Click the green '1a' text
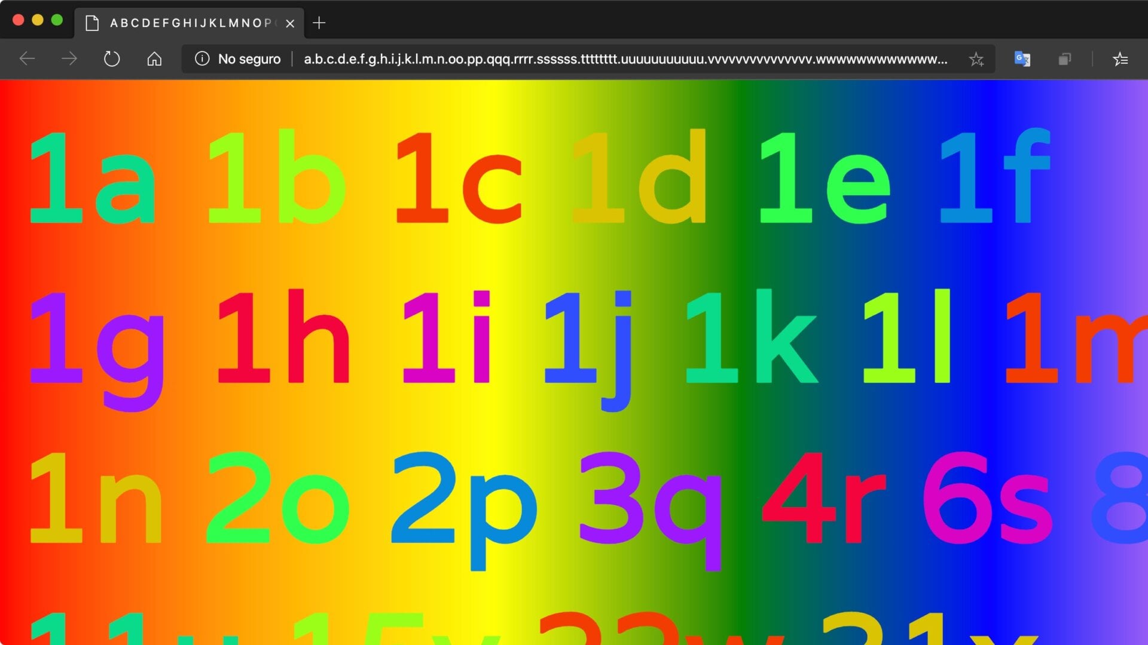 [x=93, y=179]
